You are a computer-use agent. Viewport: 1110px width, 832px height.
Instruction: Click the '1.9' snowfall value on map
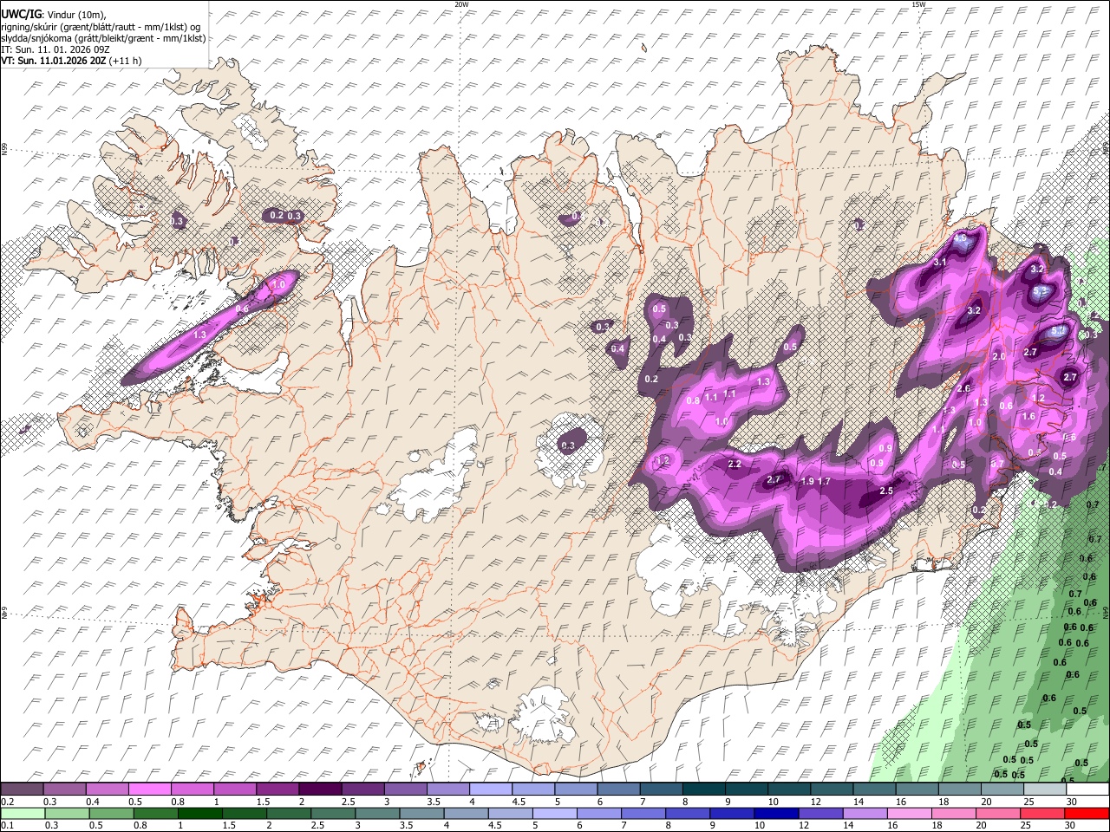[807, 481]
